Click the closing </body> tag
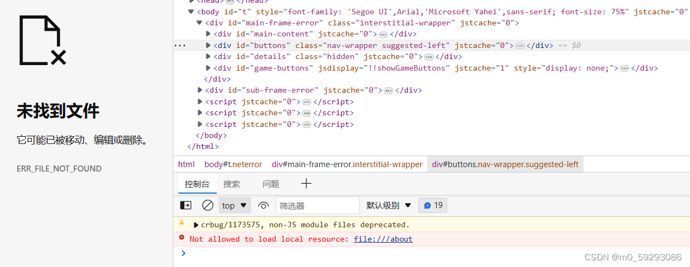Image resolution: width=690 pixels, height=267 pixels. (x=211, y=135)
